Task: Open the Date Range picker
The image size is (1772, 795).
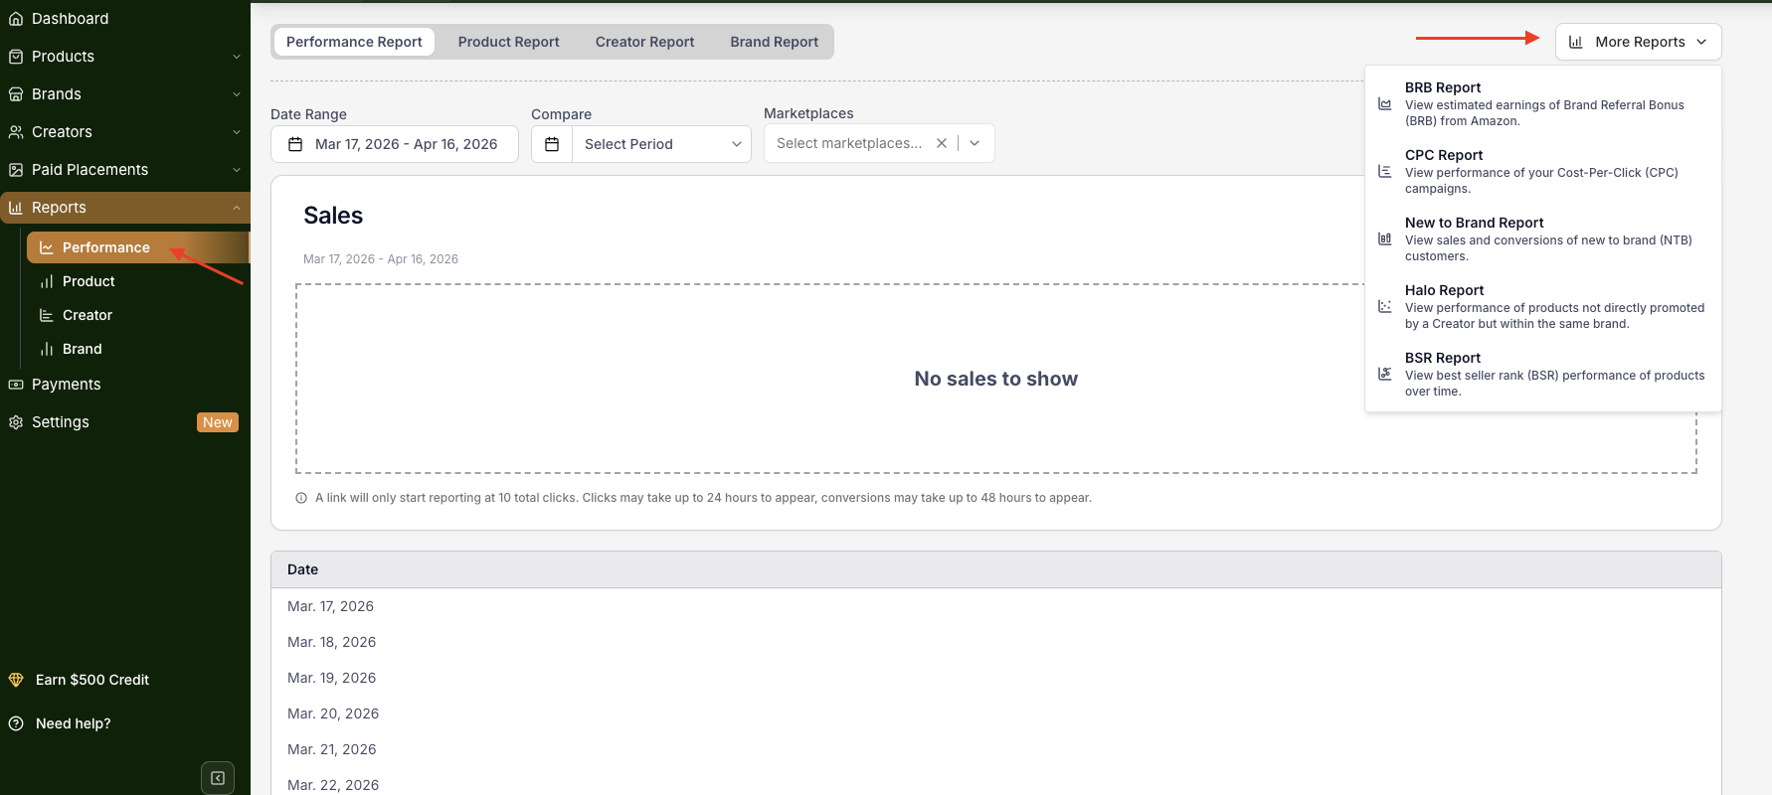Action: (x=395, y=144)
